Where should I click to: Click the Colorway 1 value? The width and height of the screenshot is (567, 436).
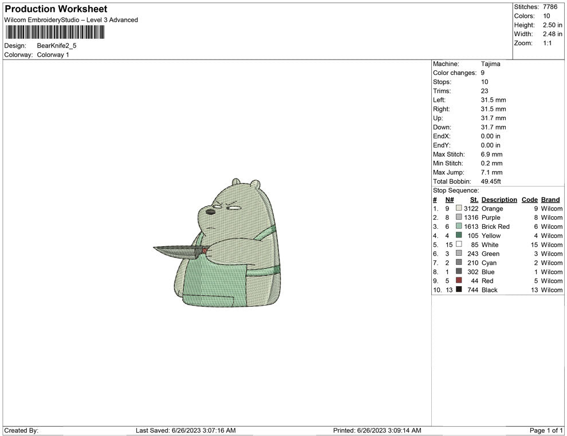53,54
